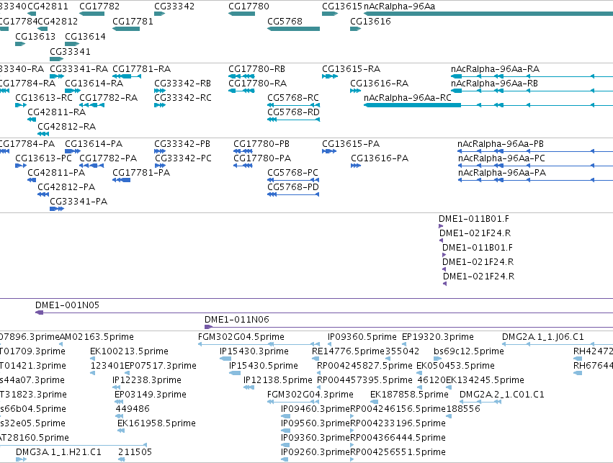
Task: Click EK187858.5prime EST
Action: pos(409,395)
